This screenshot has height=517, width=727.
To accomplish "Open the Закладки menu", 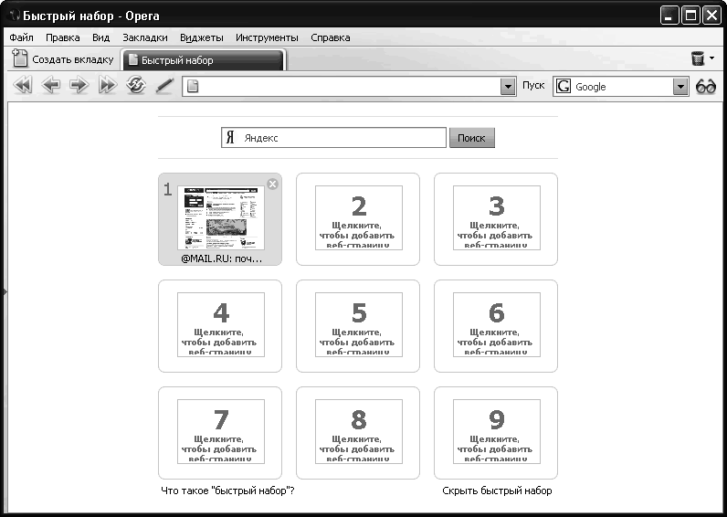I will tap(144, 37).
